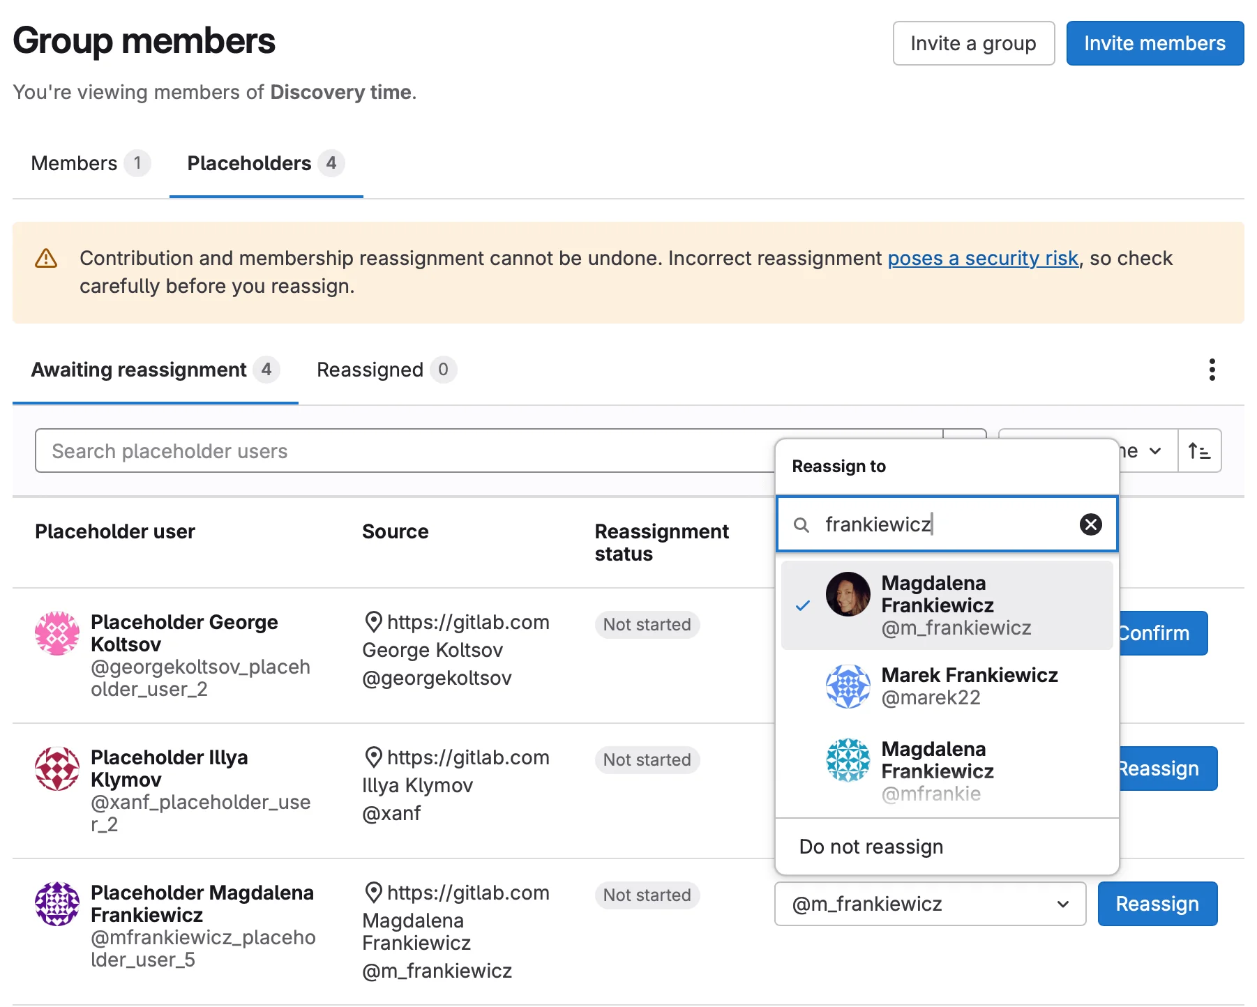Click Placeholder George Koltsov's avatar
Viewport: 1257px width, 1007px height.
pyautogui.click(x=57, y=633)
